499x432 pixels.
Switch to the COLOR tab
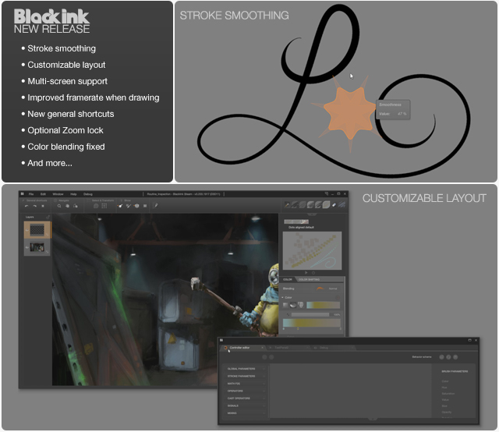pyautogui.click(x=288, y=279)
